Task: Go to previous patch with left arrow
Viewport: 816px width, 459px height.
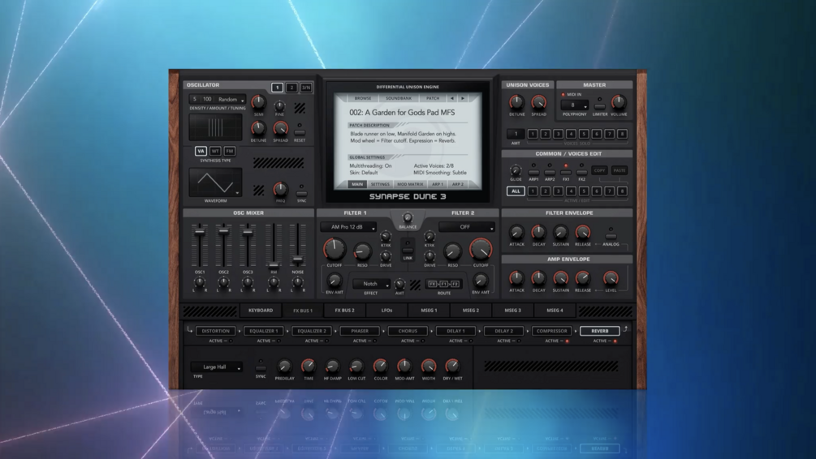Action: 451,98
